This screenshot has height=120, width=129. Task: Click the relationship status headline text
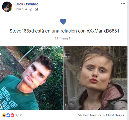click(x=63, y=31)
